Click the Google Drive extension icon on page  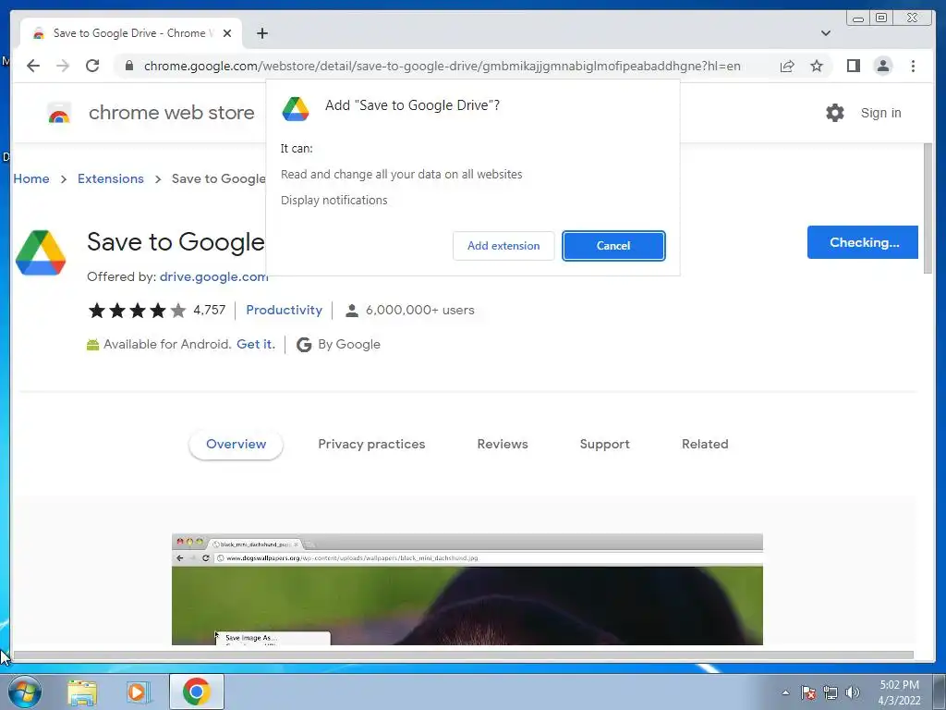(x=41, y=252)
